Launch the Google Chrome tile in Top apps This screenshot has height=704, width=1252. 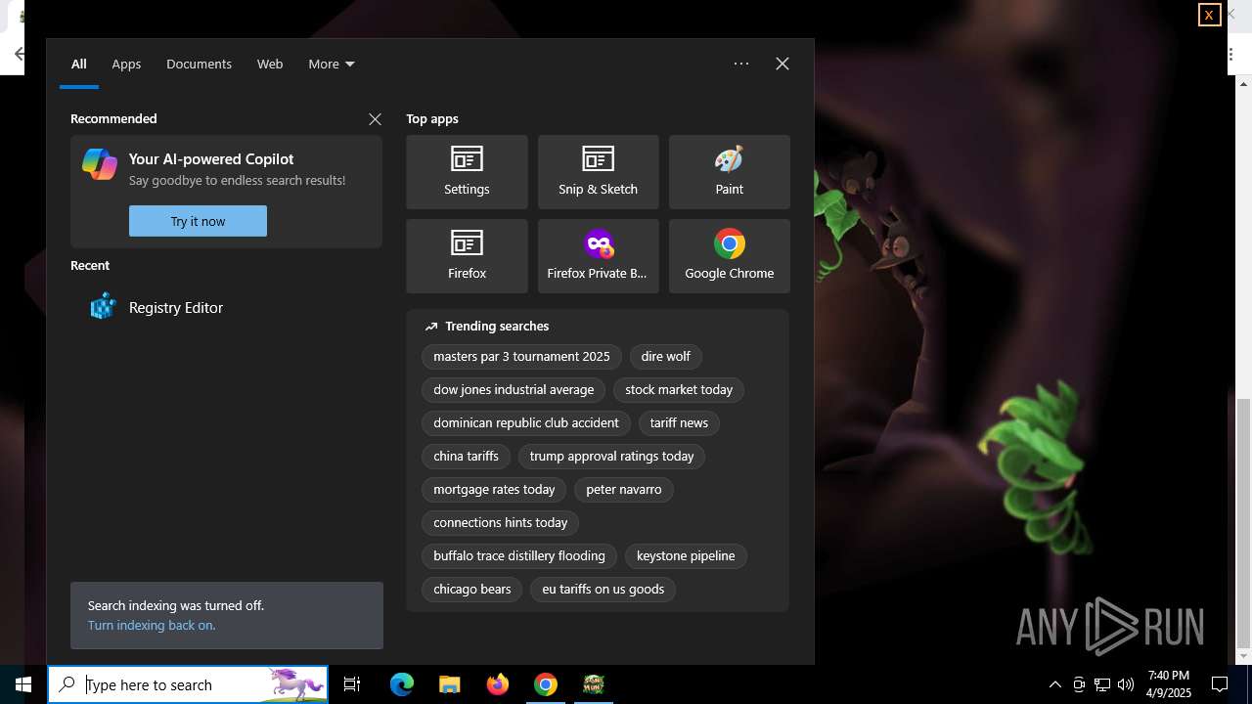tap(729, 256)
